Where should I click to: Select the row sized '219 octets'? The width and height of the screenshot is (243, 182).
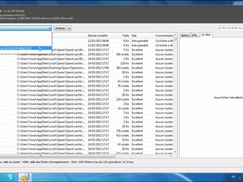87,99
